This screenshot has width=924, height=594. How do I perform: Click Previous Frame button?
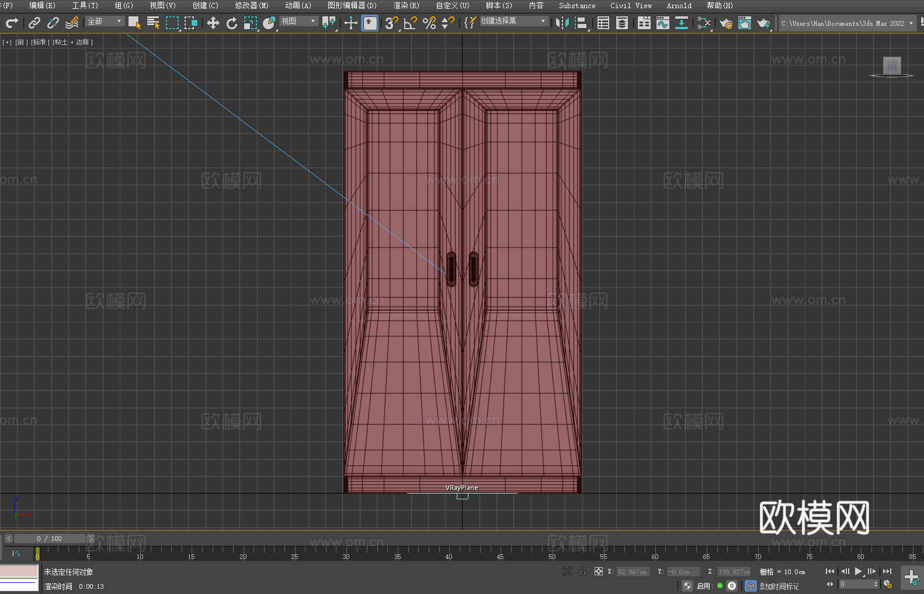point(845,571)
